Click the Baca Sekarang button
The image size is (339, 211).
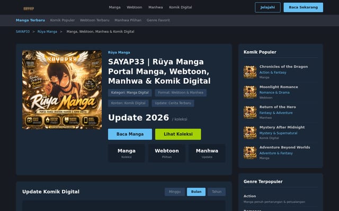(x=304, y=7)
